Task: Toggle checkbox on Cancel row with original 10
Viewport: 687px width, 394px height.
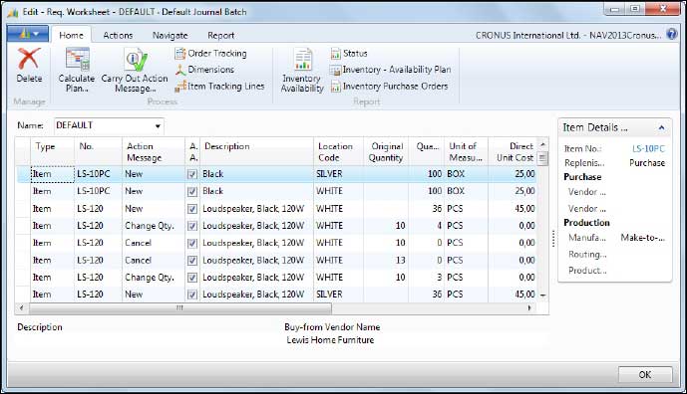Action: pos(191,243)
